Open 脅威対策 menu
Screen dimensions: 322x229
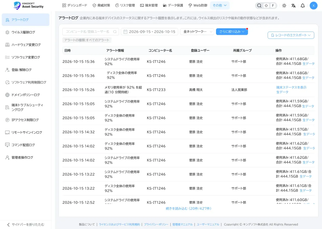pyautogui.click(x=101, y=5)
